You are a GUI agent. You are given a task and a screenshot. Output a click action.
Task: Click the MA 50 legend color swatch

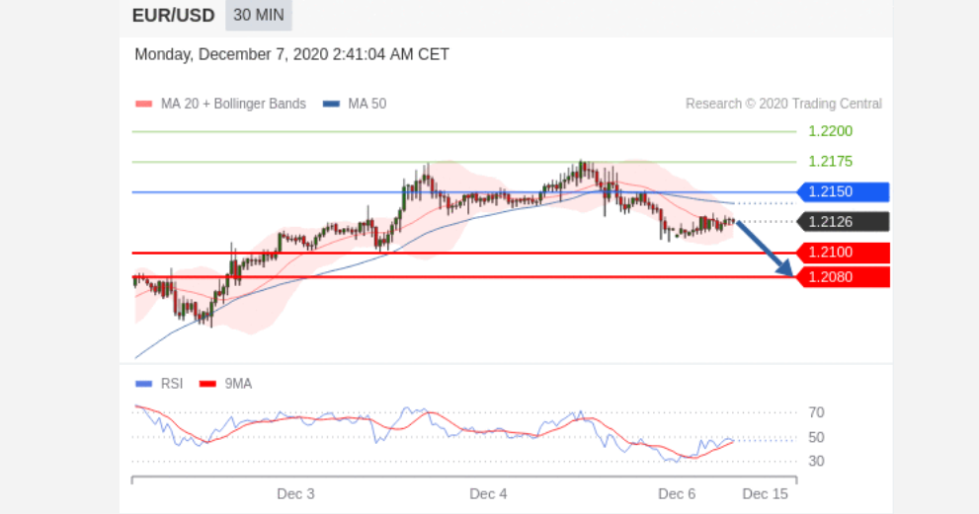click(331, 105)
